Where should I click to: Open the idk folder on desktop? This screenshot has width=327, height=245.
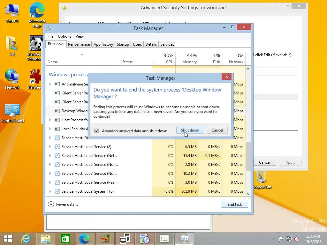12,46
